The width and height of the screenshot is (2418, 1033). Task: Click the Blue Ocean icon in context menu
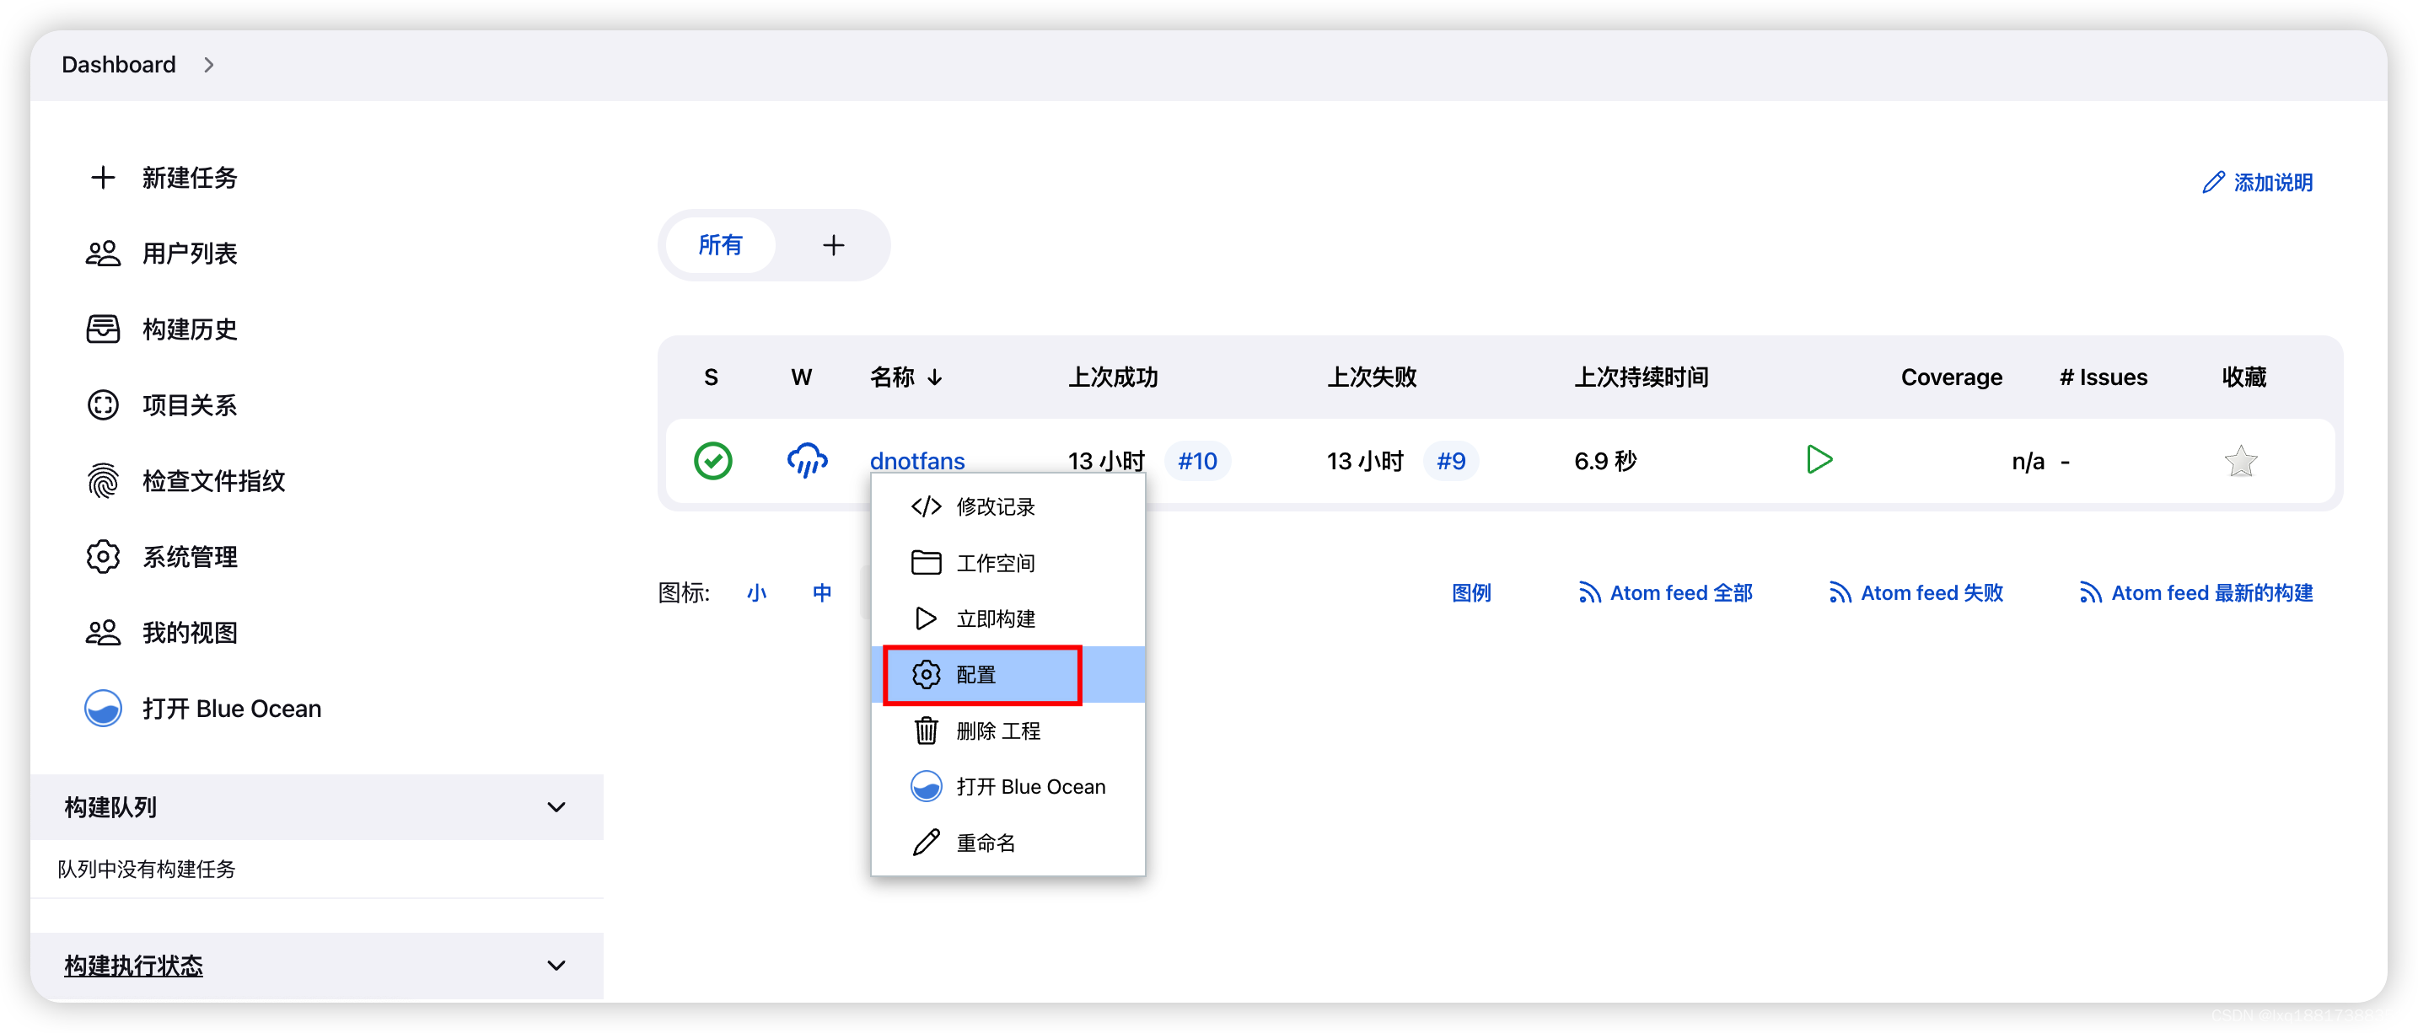[926, 786]
